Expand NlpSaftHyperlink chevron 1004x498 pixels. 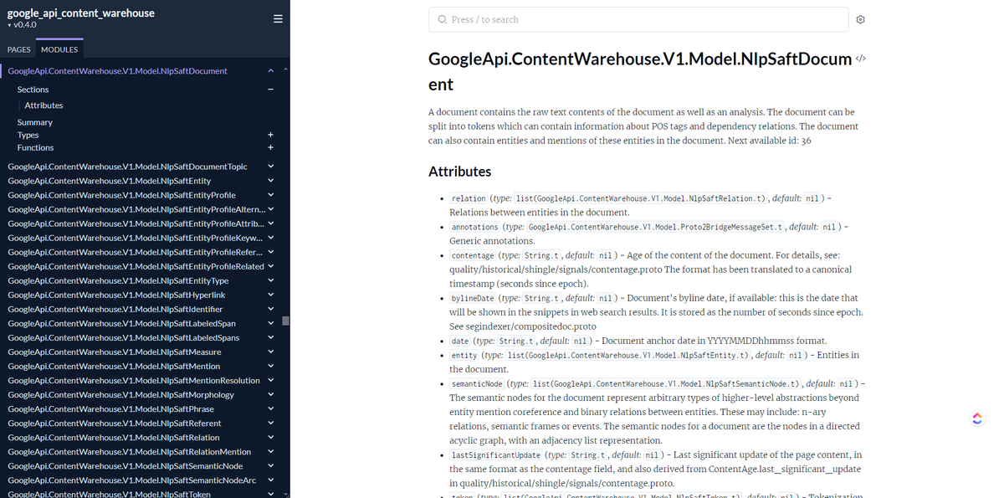click(270, 295)
